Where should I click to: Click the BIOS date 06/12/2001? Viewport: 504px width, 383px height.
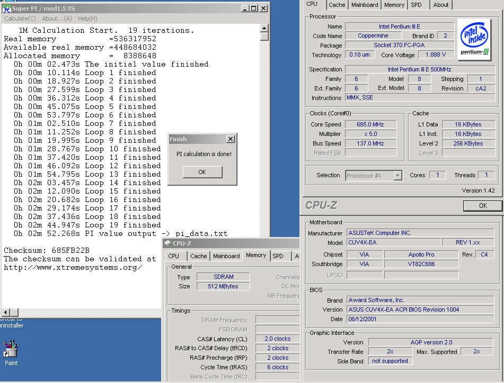click(420, 319)
